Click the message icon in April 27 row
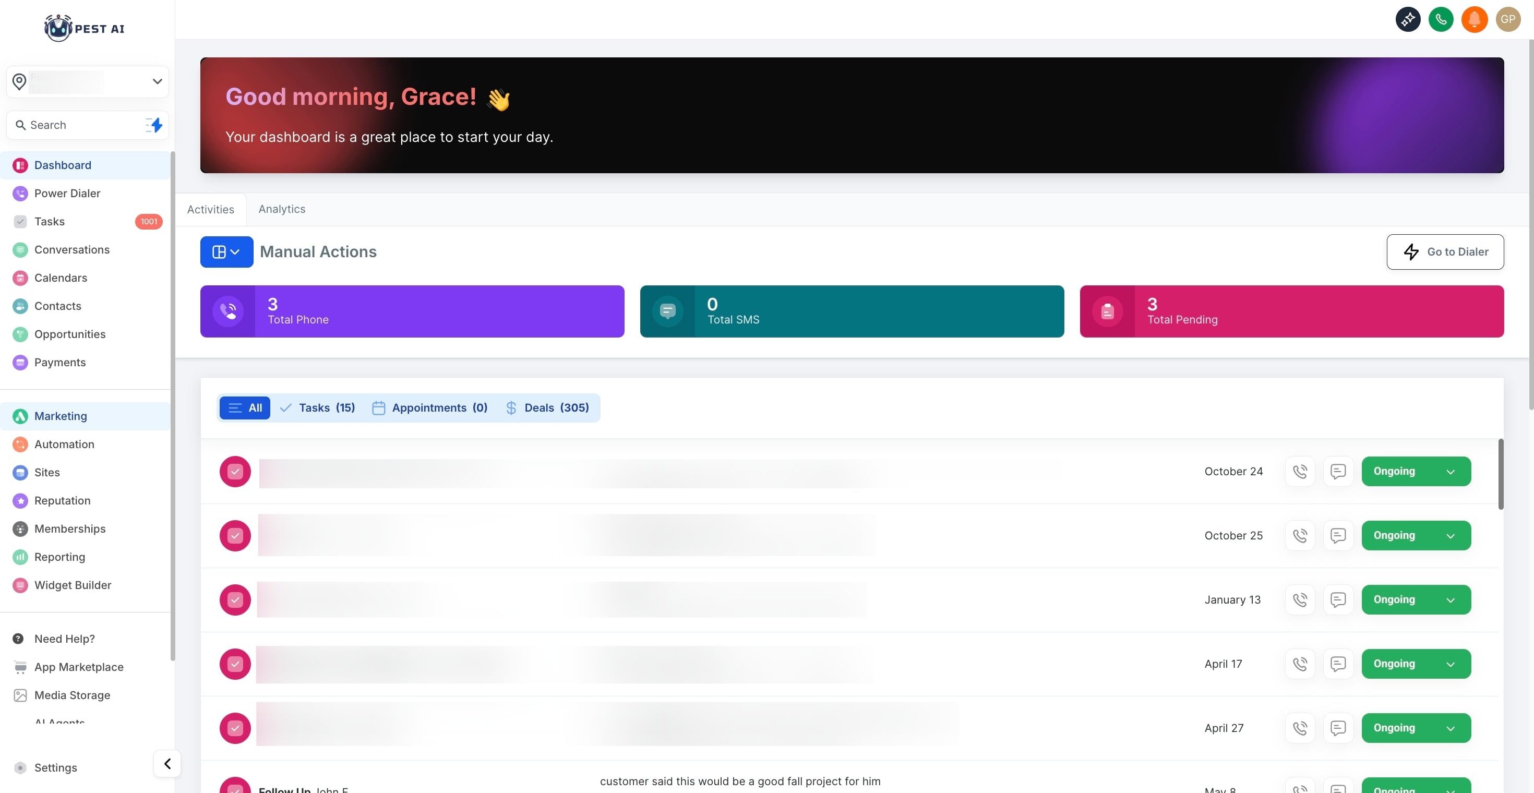The image size is (1534, 793). 1338,728
